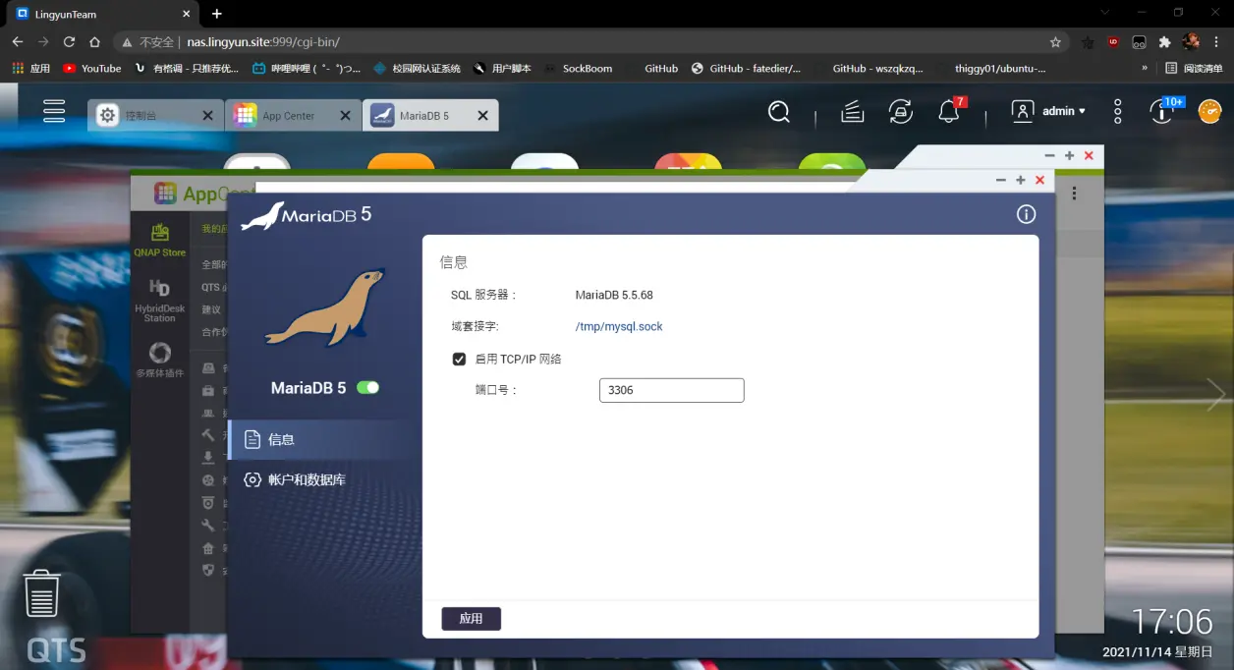Viewport: 1234px width, 670px height.
Task: Uncheck 启用 TCP/IP 网络 checkbox
Action: point(459,359)
